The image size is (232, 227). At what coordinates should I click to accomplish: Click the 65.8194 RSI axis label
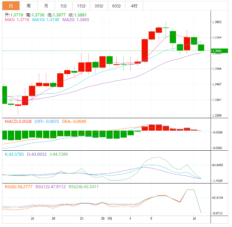click(x=218, y=198)
